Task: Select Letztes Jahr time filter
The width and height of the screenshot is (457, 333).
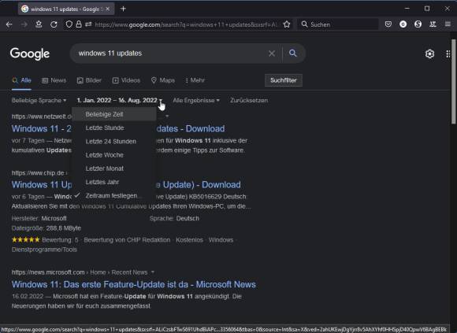Action: (x=114, y=182)
